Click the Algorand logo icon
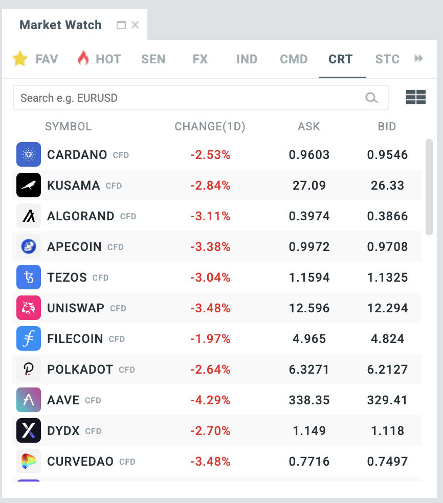The image size is (443, 503). pyautogui.click(x=29, y=216)
